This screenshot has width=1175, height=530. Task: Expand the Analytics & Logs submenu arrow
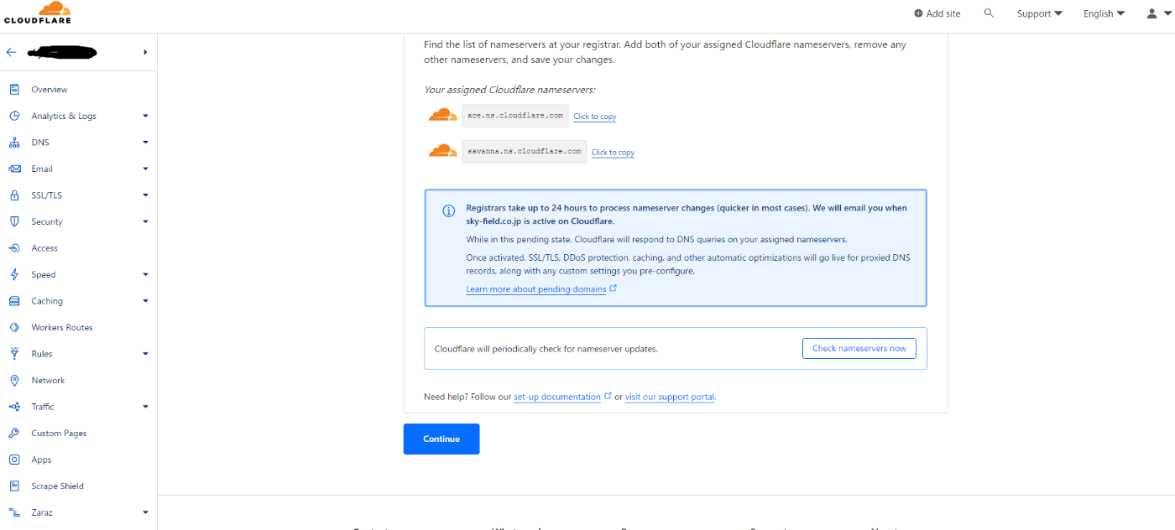click(145, 116)
